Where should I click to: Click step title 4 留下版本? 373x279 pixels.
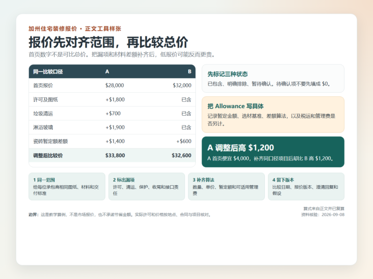click(283, 180)
